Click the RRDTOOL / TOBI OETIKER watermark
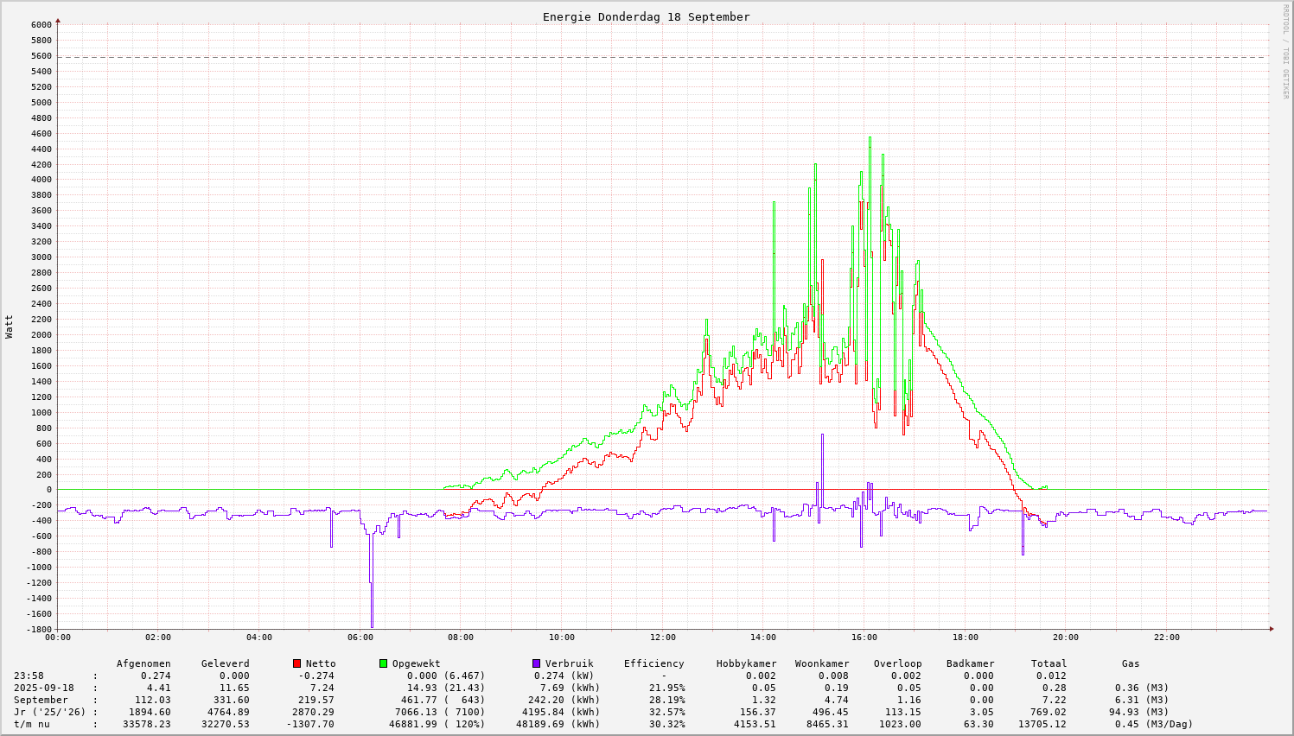Viewport: 1294px width, 736px height. [x=1285, y=51]
